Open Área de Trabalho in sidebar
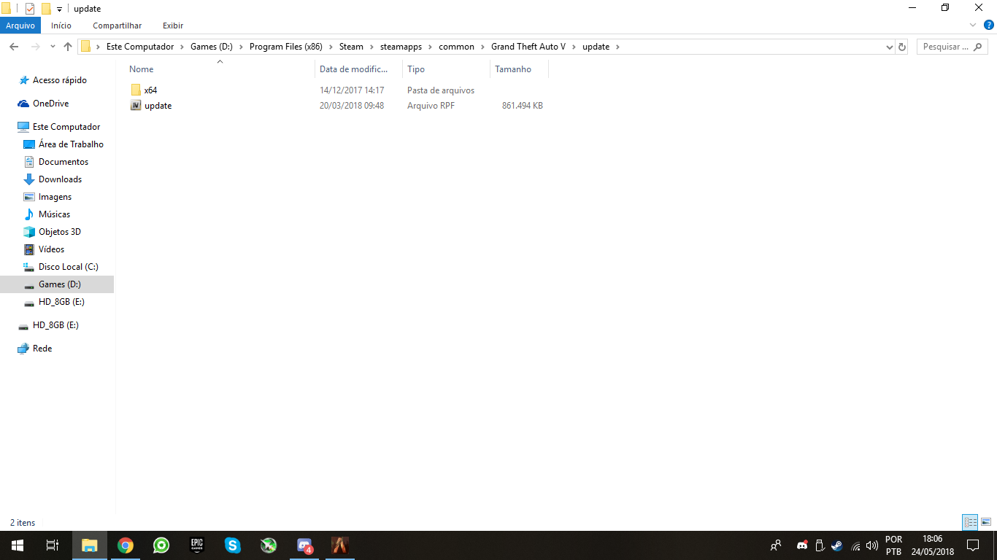 (71, 144)
